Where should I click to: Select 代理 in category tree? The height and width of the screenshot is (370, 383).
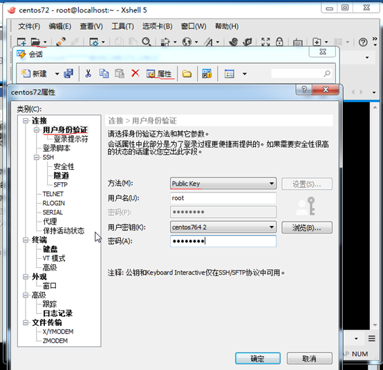(x=50, y=222)
